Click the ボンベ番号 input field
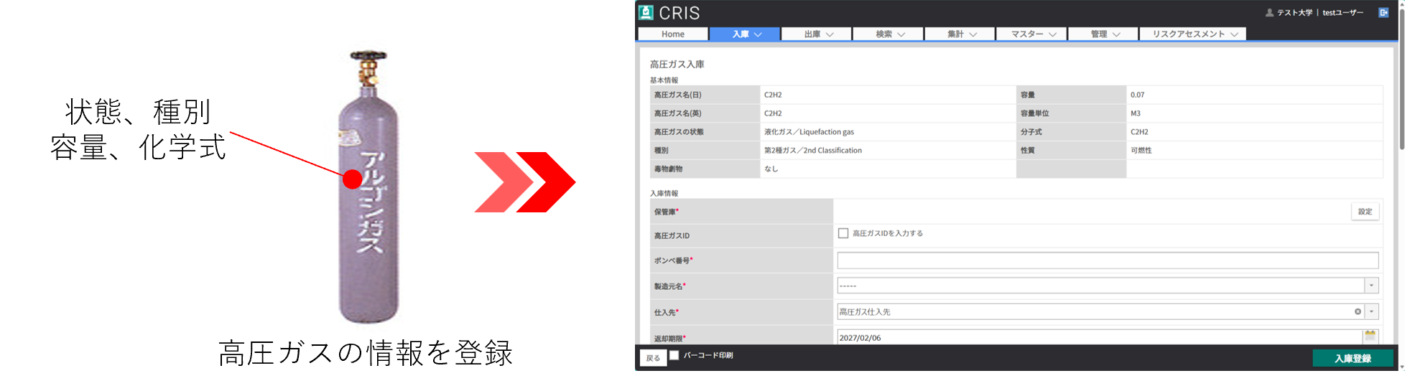The image size is (1405, 391). 1108,260
